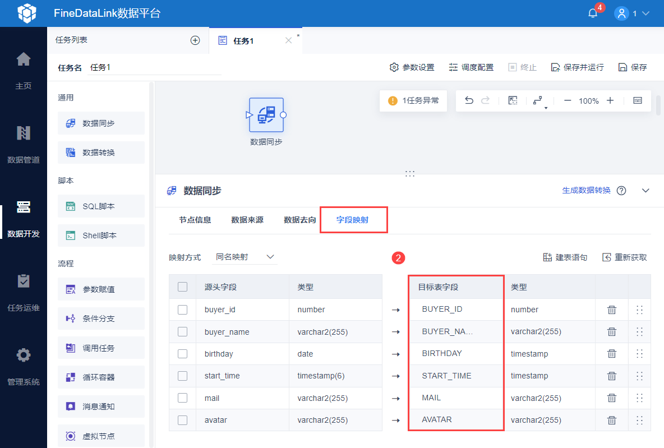Click target field BUYER_NA... cell
Image resolution: width=664 pixels, height=448 pixels.
pyautogui.click(x=455, y=331)
